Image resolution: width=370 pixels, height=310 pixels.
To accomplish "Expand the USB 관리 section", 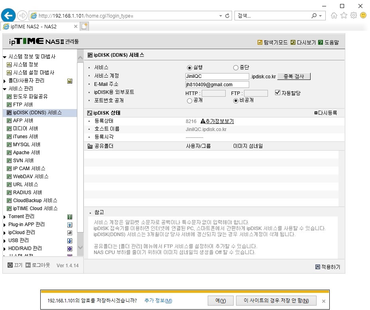I will [x=4, y=241].
